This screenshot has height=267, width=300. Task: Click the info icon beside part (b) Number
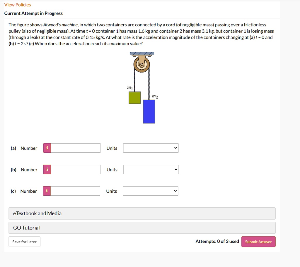(x=47, y=170)
